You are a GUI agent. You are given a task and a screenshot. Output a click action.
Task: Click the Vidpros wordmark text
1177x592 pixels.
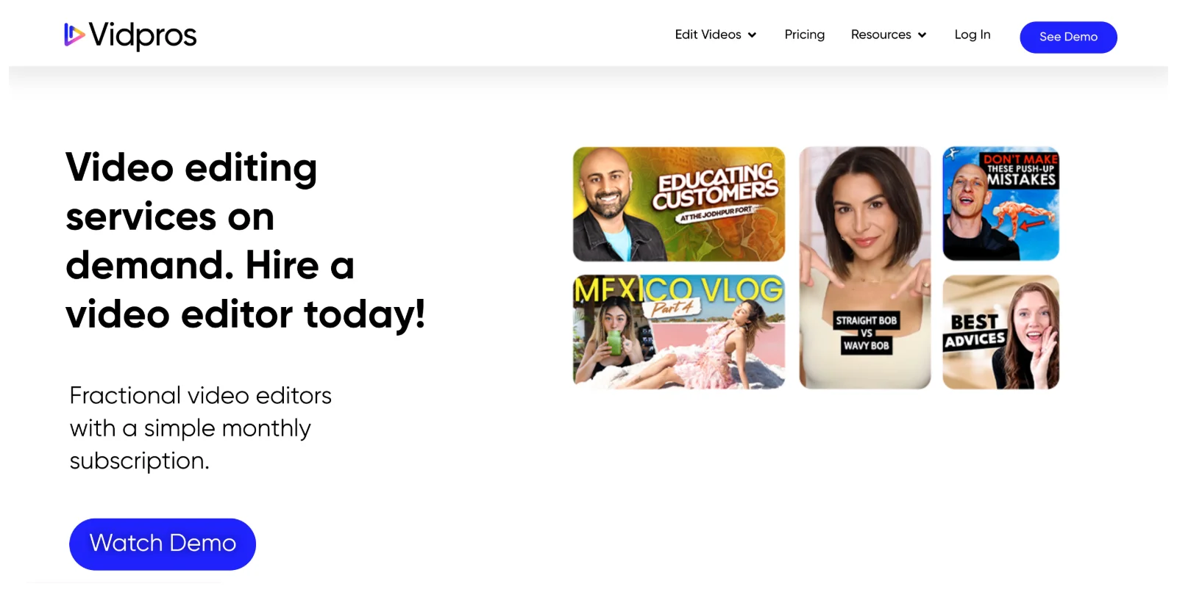[x=143, y=35]
